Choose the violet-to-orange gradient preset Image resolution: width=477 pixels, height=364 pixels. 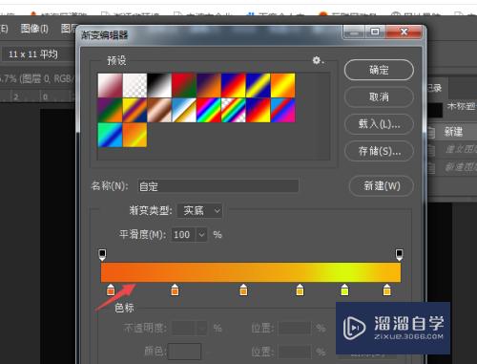[209, 85]
